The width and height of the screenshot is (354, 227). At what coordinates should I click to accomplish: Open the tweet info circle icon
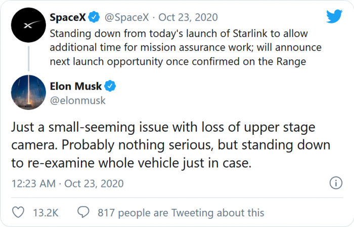335,183
